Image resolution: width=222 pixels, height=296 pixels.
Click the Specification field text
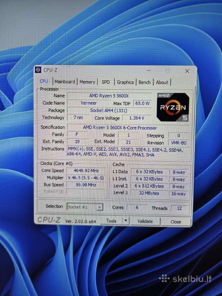[x=120, y=128]
